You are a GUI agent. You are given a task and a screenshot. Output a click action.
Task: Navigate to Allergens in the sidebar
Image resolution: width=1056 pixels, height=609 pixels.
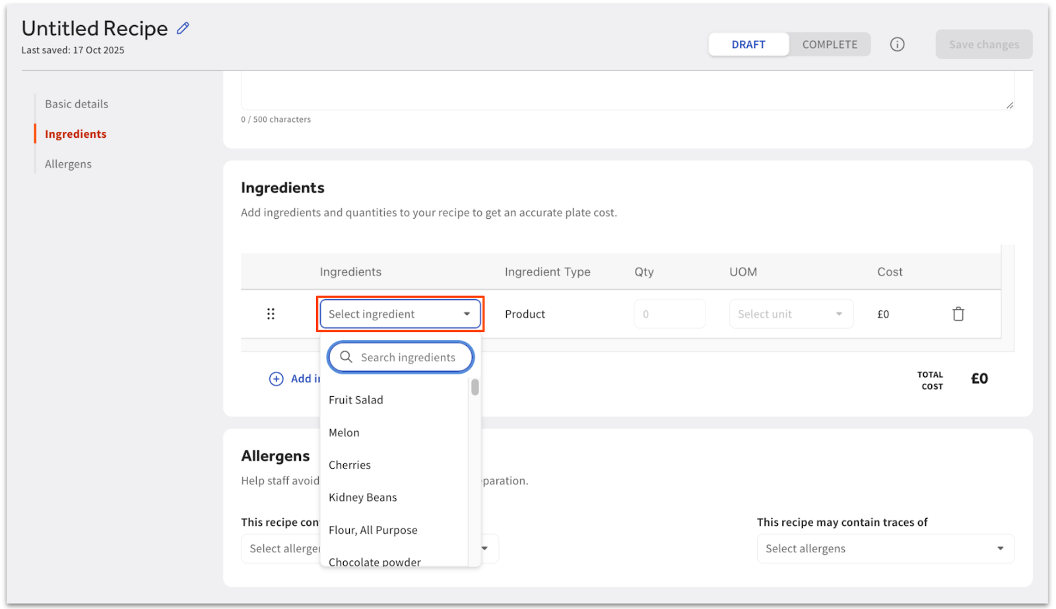pos(68,164)
